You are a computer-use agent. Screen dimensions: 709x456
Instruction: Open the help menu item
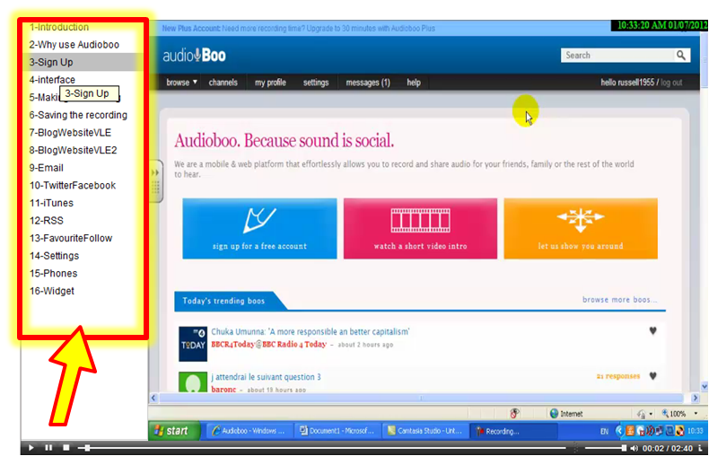tap(413, 83)
